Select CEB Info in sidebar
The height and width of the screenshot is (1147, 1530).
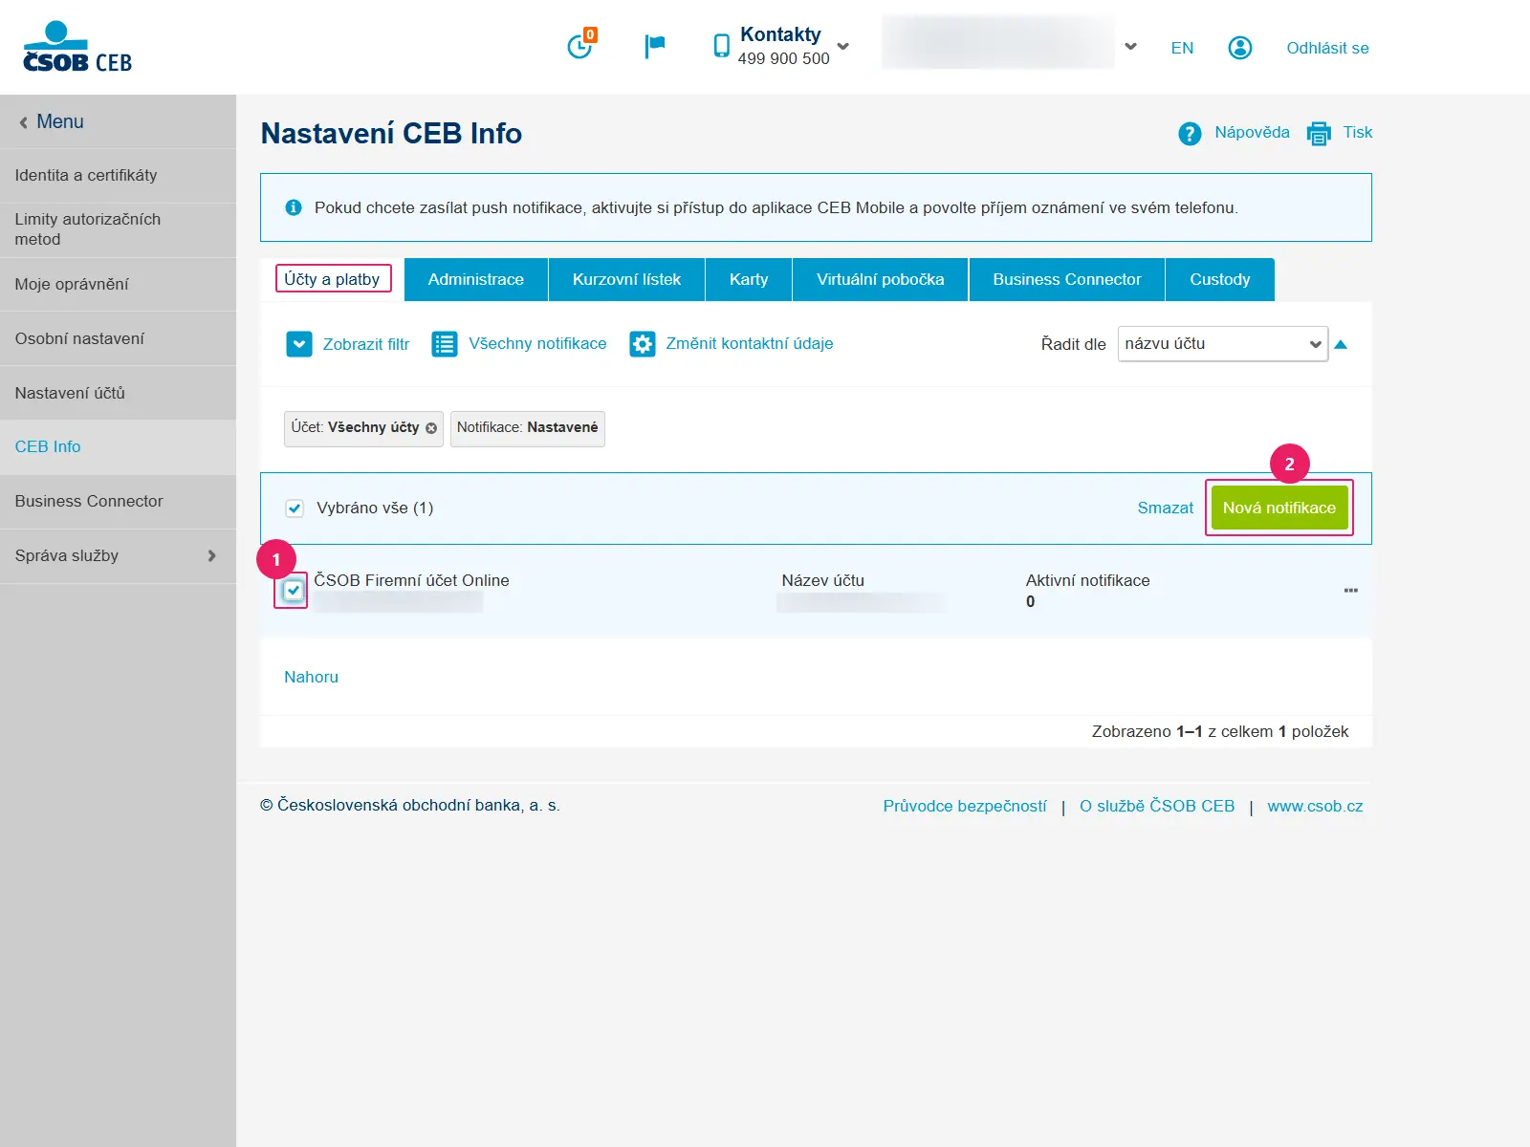click(118, 447)
